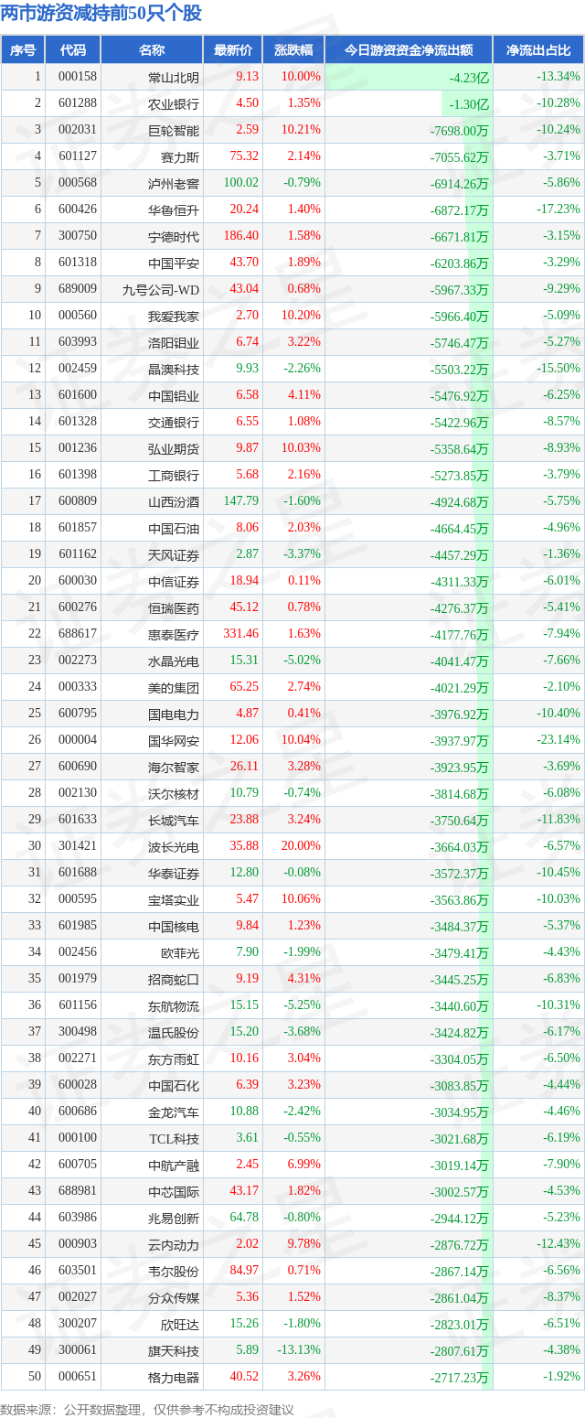Click the 代码 column header

pos(72,50)
